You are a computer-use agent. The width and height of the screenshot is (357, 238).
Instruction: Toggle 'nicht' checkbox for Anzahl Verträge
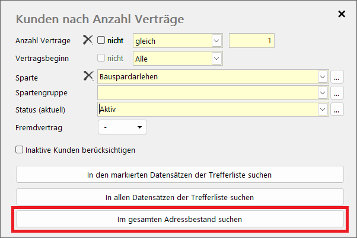pos(101,41)
